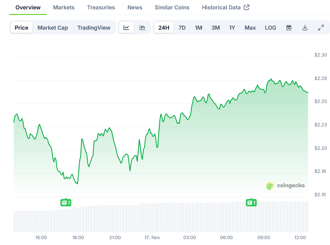Viewport: 330px width, 245px height.
Task: Open the Historical Data external link
Action: coord(226,7)
